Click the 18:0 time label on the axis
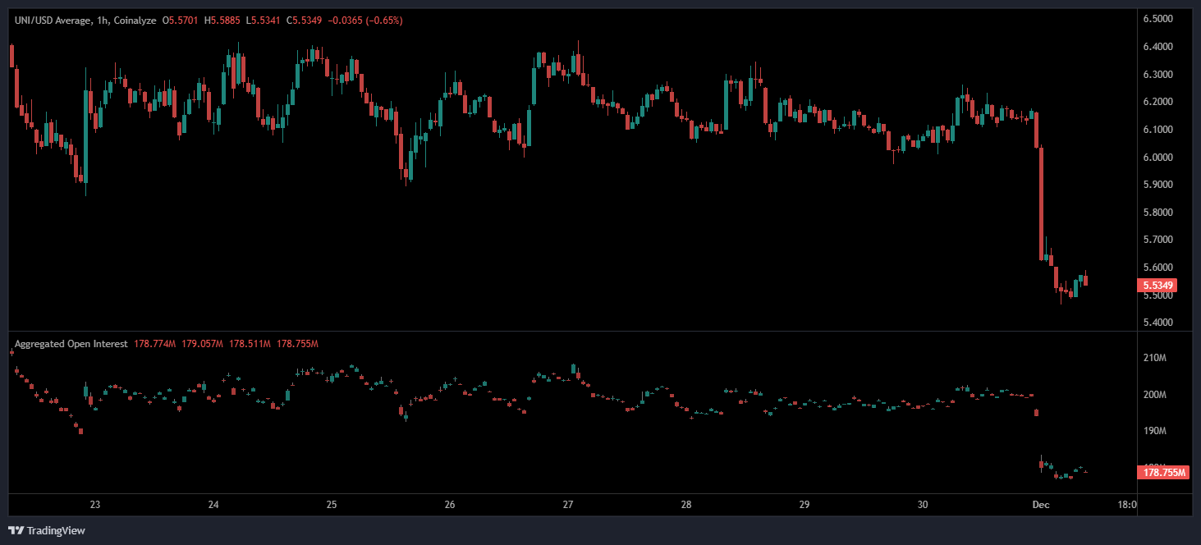 [1126, 505]
